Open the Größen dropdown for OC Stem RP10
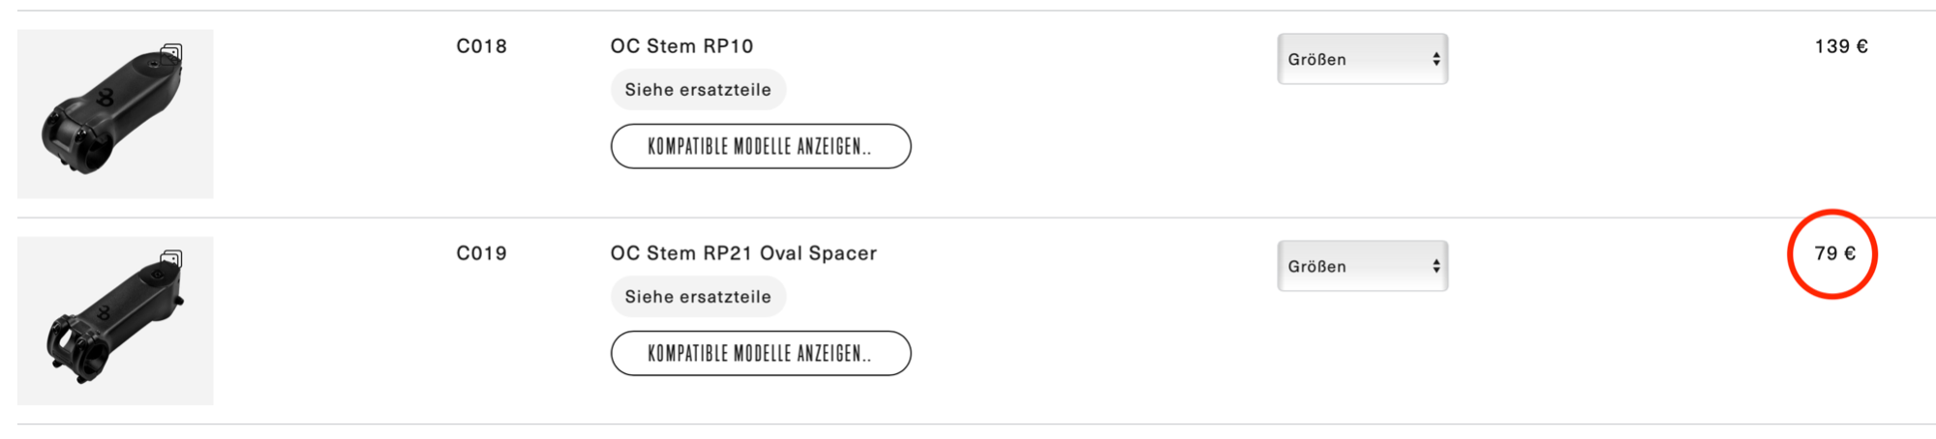Image resolution: width=1936 pixels, height=439 pixels. tap(1361, 59)
